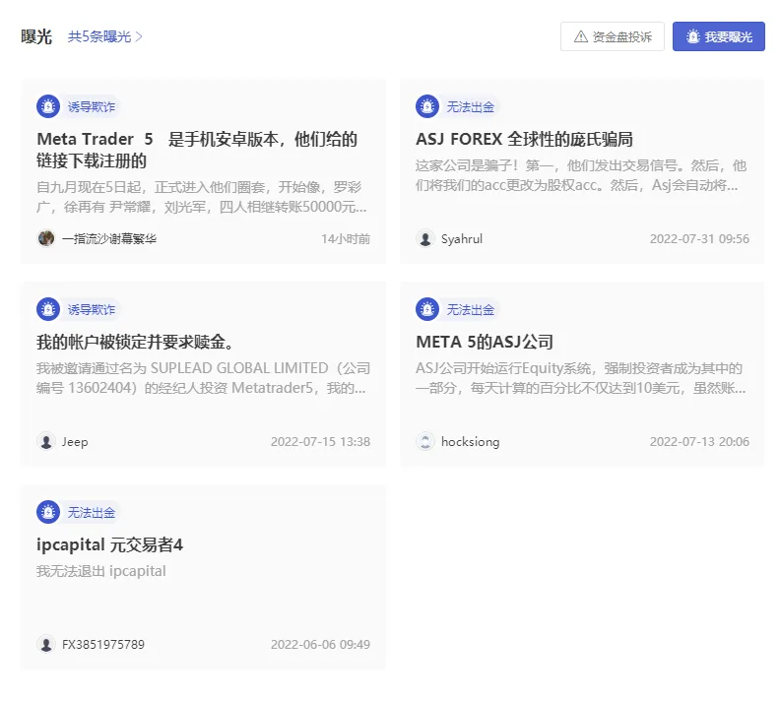The height and width of the screenshot is (701, 779).
Task: Click description mentioning SUPLEAD GLOBAL LIMITED
Action: click(203, 378)
